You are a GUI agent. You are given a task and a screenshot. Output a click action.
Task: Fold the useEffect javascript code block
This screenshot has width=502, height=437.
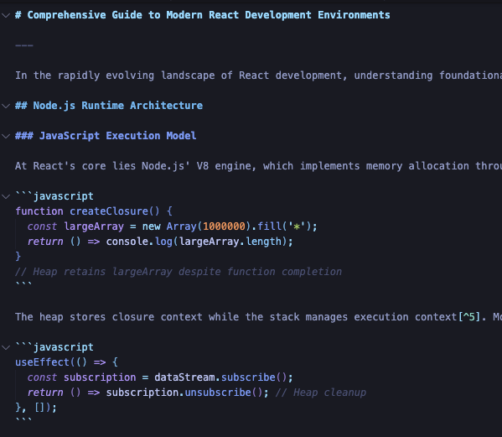tap(6, 347)
